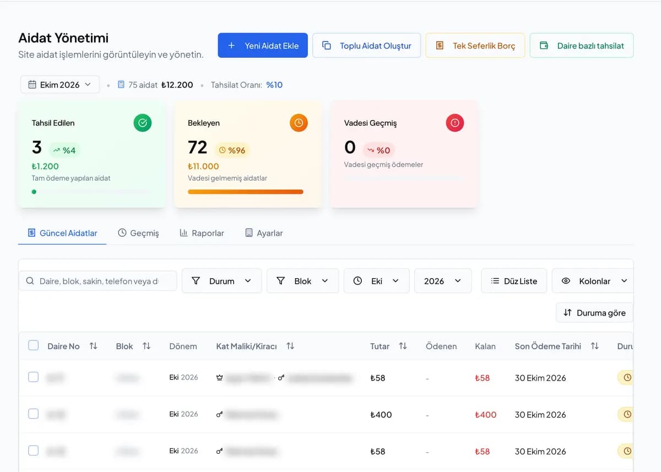Expand the Durum filter dropdown
661x472 pixels.
(222, 281)
